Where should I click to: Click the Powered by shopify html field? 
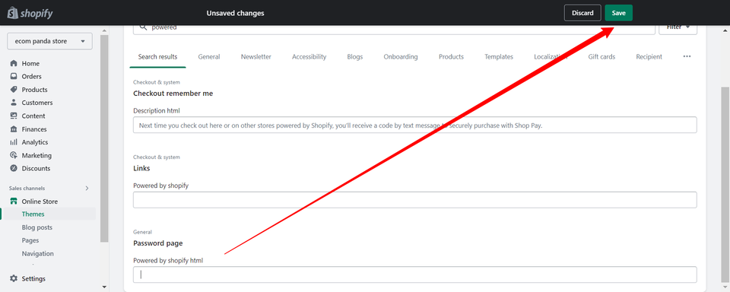(x=415, y=275)
